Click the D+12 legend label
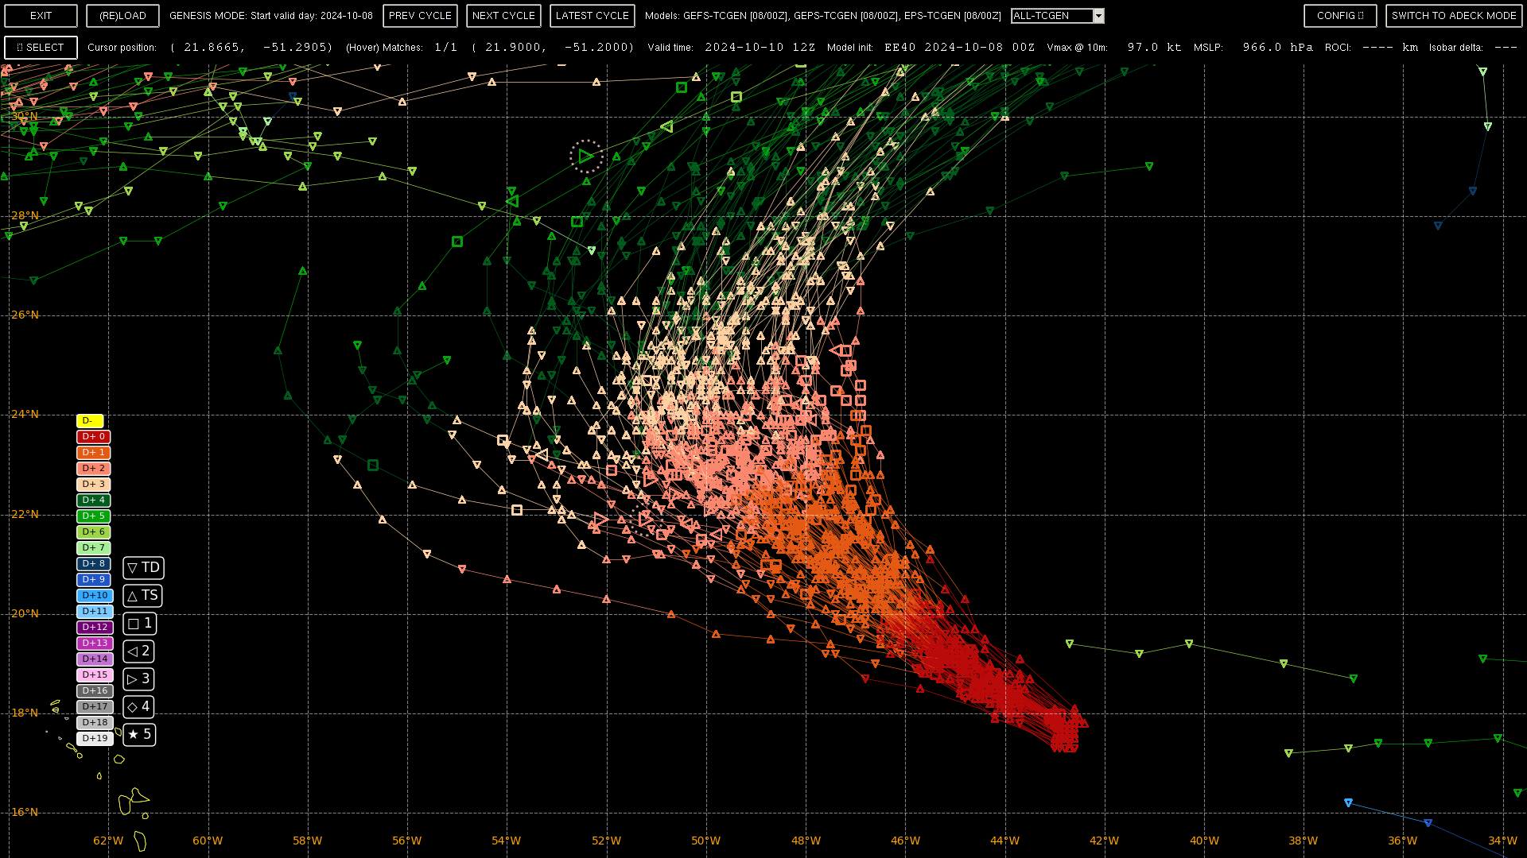1527x858 pixels. coord(95,628)
